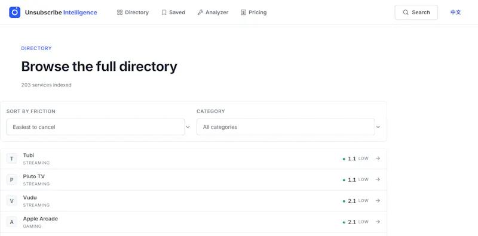Image resolution: width=478 pixels, height=236 pixels.
Task: Click the T avatar for Tubi
Action: click(11, 159)
